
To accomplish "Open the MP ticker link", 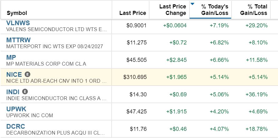I will tap(11, 57).
